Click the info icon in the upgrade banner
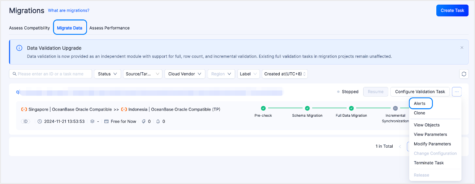The height and width of the screenshot is (184, 475). click(x=19, y=48)
